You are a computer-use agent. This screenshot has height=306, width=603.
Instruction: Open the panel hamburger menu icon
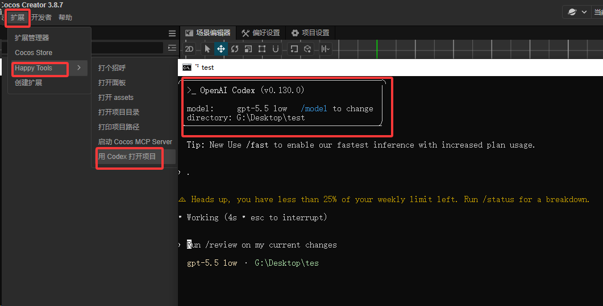click(172, 33)
